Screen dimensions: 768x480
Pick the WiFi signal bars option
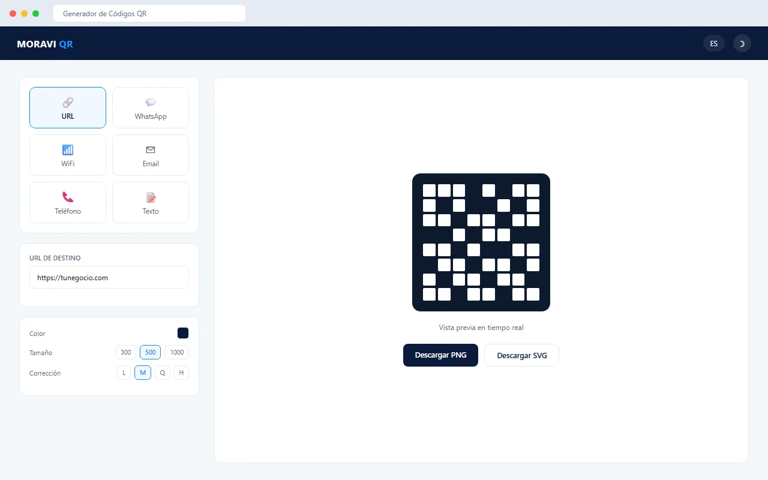pos(68,155)
